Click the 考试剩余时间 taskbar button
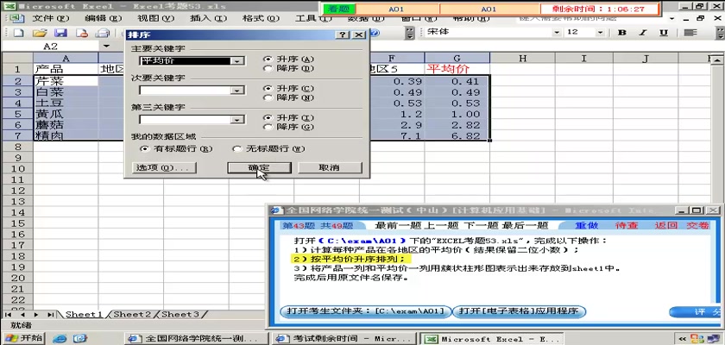The image size is (725, 345). pos(343,339)
